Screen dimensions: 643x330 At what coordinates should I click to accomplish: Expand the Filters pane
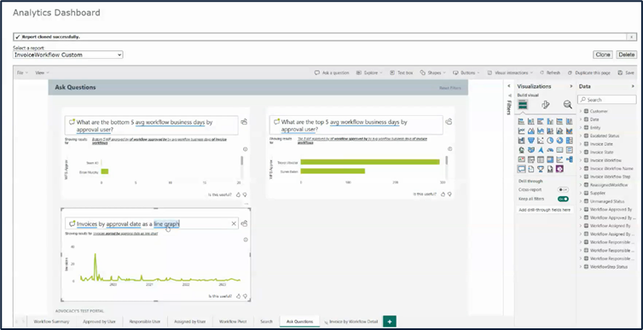coord(509,86)
